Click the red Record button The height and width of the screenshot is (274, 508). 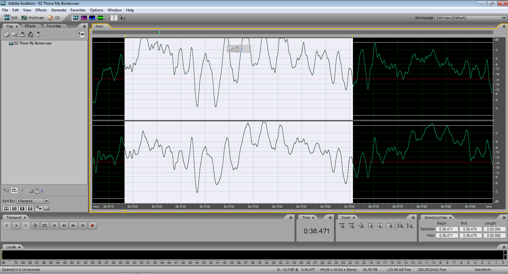(x=92, y=226)
